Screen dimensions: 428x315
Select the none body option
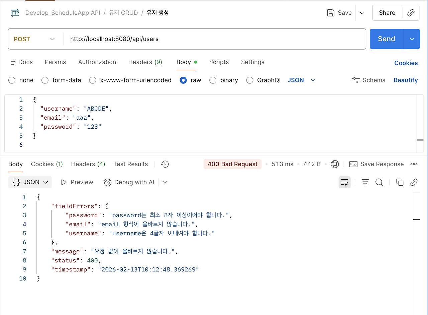(12, 80)
